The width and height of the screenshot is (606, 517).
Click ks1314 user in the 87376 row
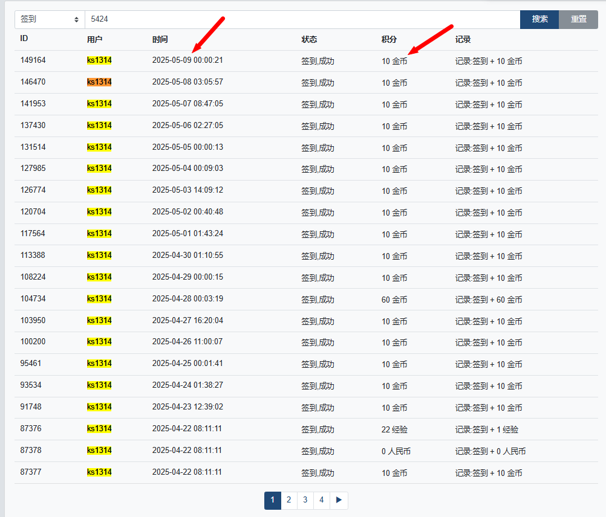coord(99,429)
